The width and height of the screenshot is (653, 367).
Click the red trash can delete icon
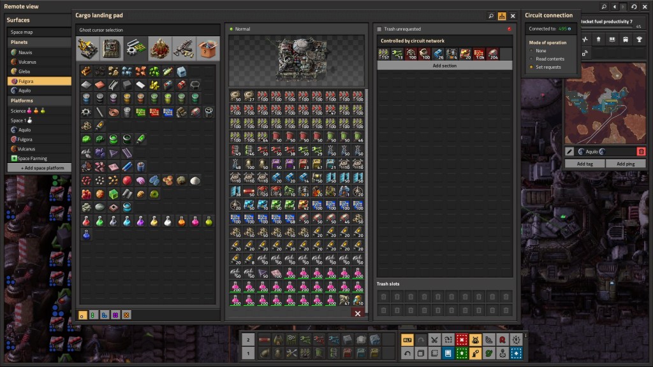(x=641, y=152)
